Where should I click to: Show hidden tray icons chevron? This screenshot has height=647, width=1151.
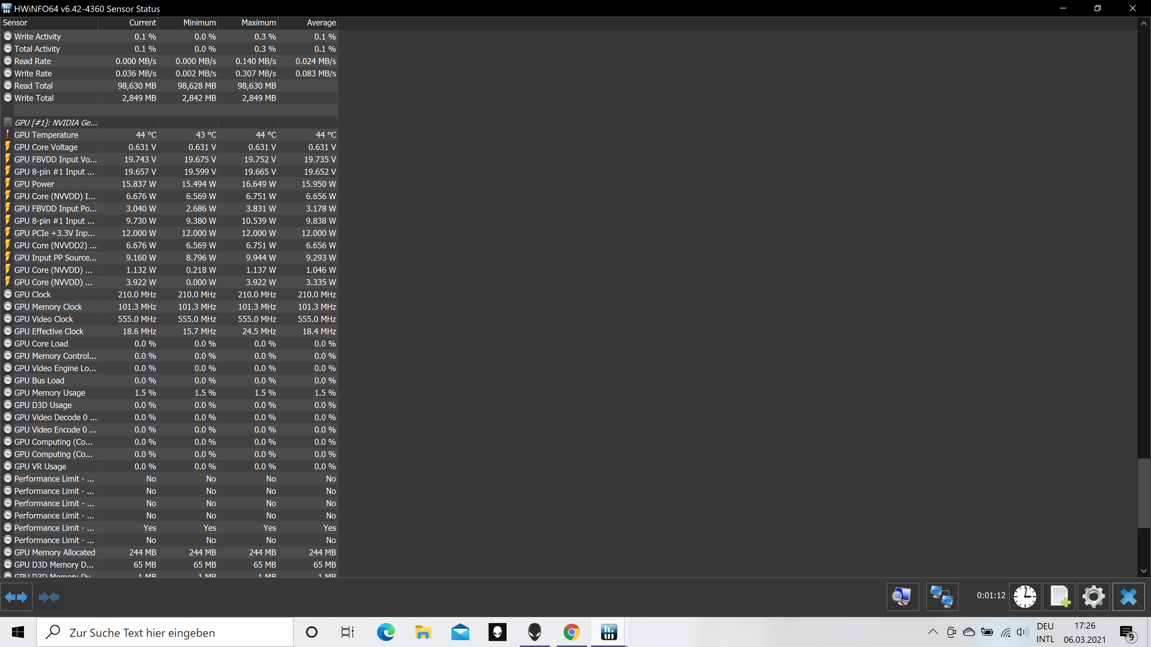[x=932, y=632]
